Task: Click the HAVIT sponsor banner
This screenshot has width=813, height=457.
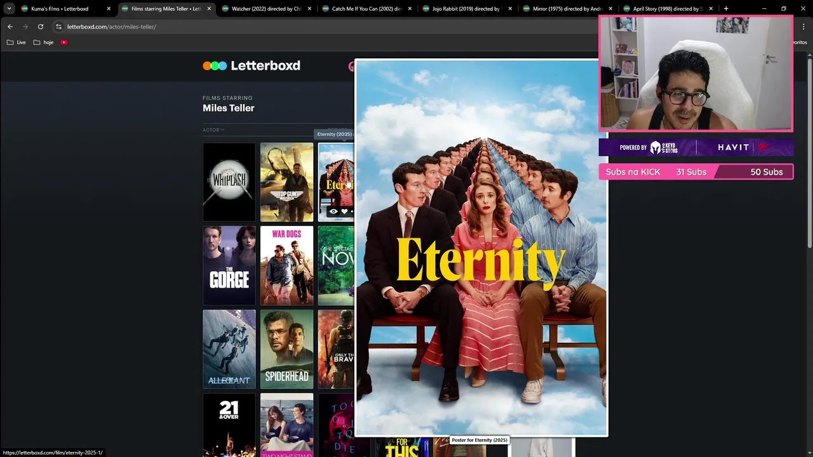Action: 696,147
